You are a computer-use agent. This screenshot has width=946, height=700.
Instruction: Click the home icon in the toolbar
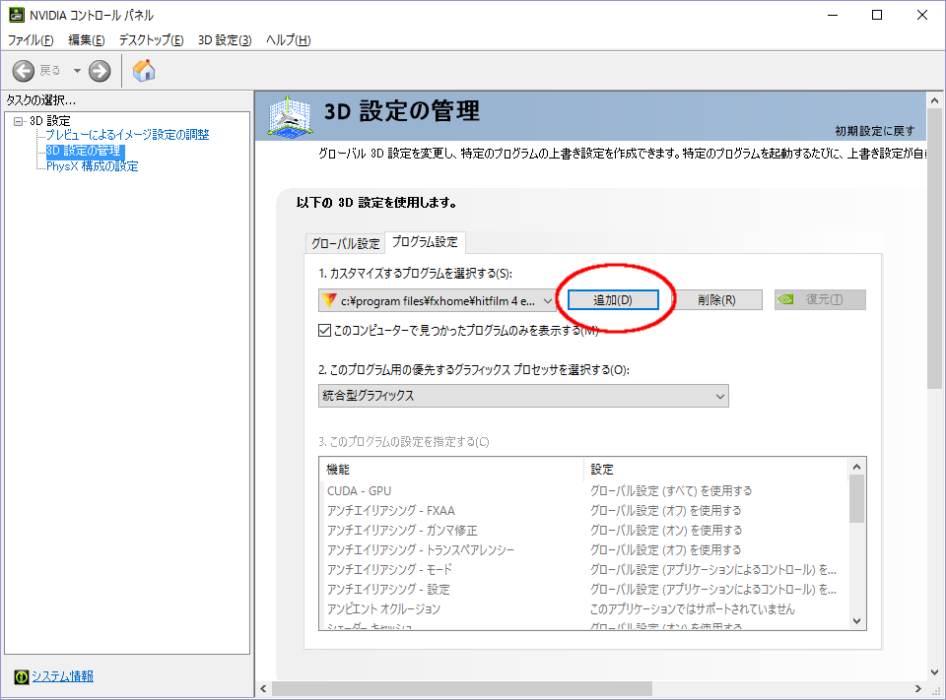point(143,70)
